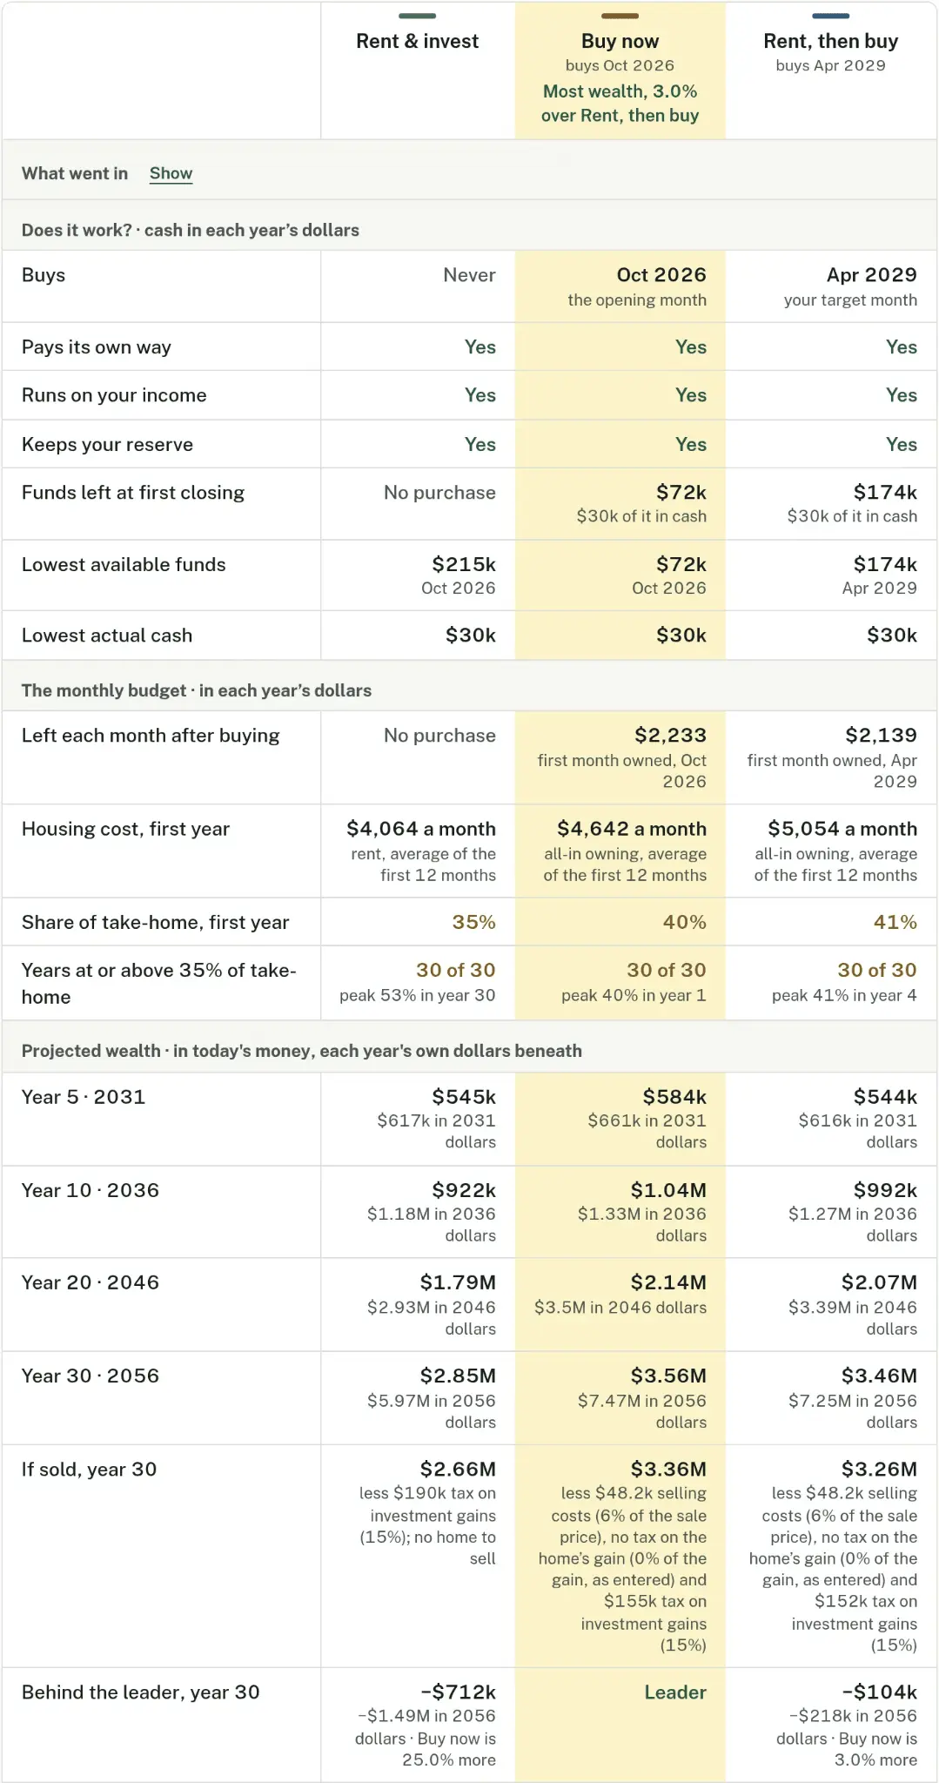
Task: Select the $3.56M year 30 value
Action: tap(668, 1376)
